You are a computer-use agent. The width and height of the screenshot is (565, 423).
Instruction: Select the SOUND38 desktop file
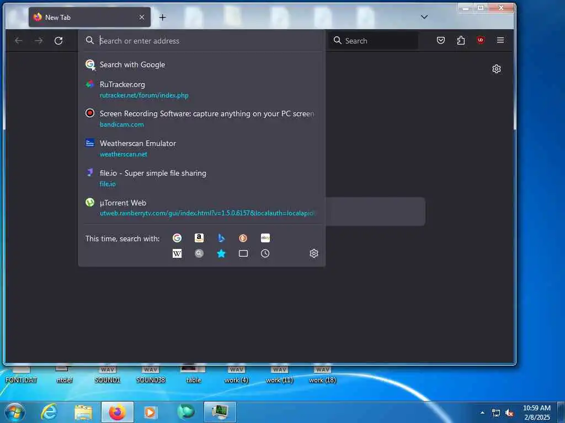click(x=150, y=375)
